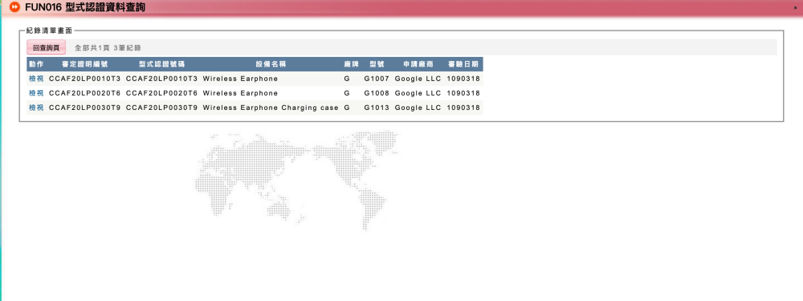Select the 申請廠商 column header
This screenshot has height=301, width=803.
(418, 64)
